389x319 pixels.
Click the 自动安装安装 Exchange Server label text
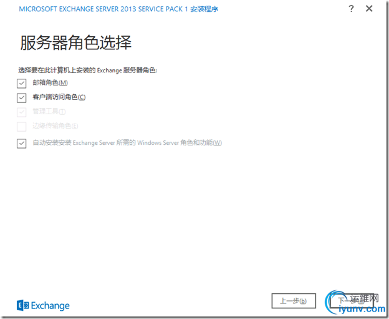click(127, 143)
